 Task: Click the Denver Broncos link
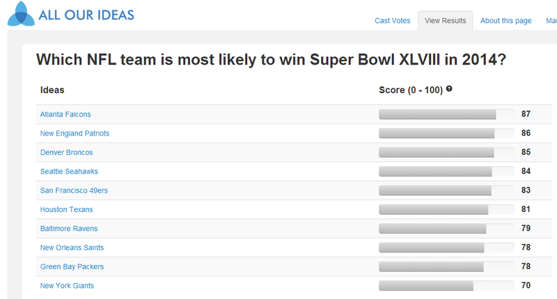[x=66, y=152]
